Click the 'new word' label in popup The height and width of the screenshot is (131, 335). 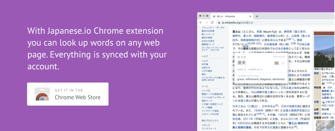pos(279,57)
